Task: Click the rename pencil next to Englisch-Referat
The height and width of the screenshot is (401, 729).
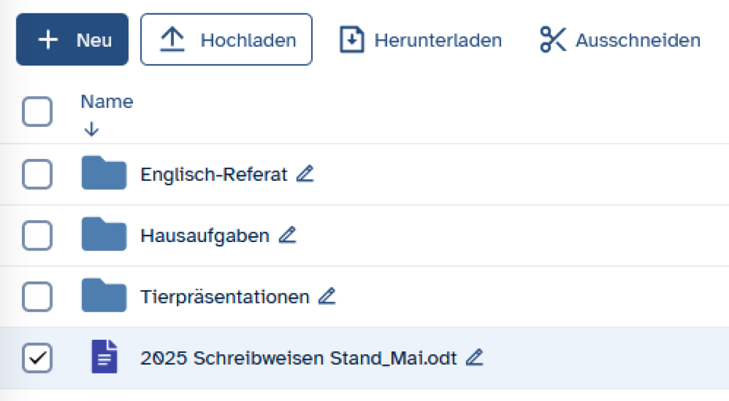Action: pyautogui.click(x=305, y=175)
